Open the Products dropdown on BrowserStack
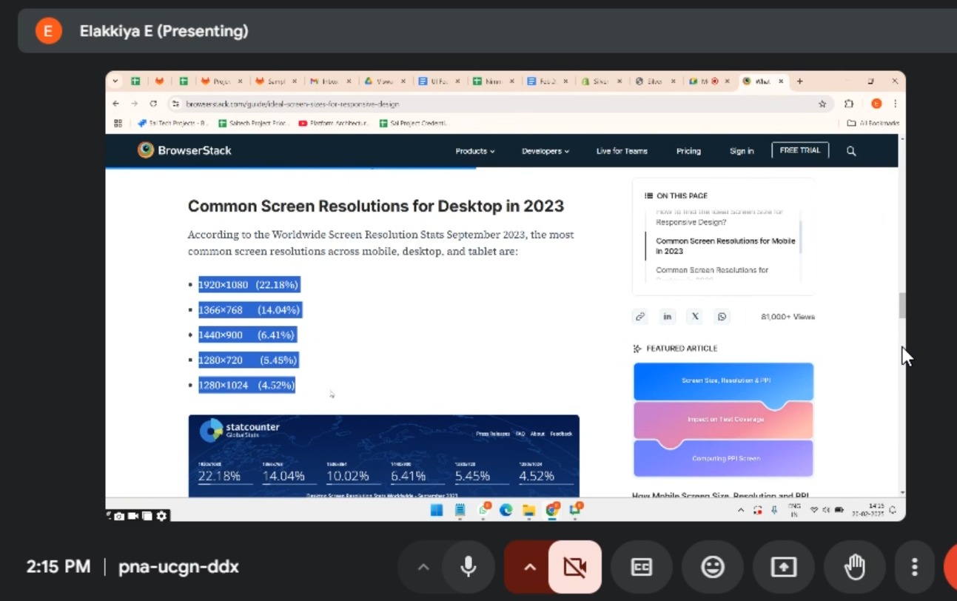This screenshot has width=957, height=601. pos(474,151)
